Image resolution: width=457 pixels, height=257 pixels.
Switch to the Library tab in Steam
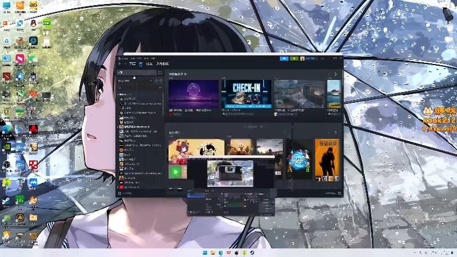click(x=141, y=63)
